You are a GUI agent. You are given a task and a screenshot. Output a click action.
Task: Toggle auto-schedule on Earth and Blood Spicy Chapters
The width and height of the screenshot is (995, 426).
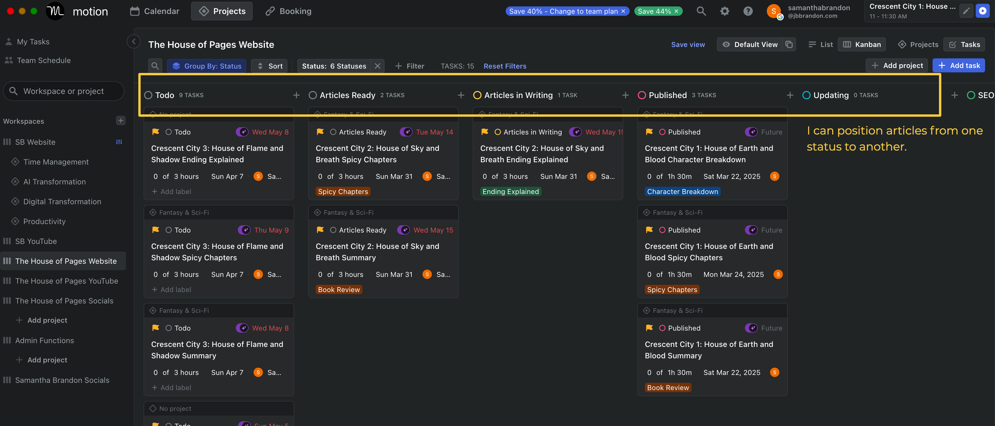point(751,230)
